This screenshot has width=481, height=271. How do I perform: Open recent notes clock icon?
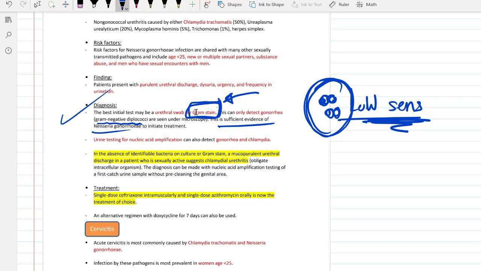[8, 50]
